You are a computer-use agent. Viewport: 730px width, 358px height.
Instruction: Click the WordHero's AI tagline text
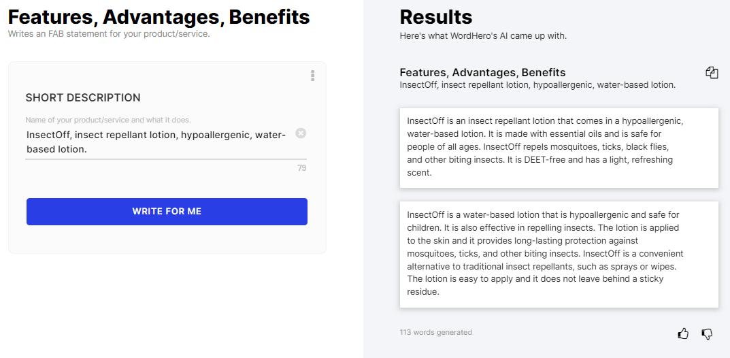(483, 35)
